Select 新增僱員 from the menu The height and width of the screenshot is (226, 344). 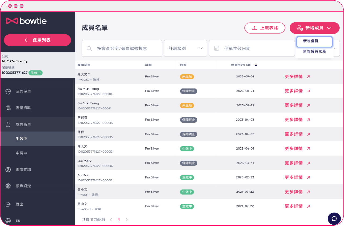[314, 42]
